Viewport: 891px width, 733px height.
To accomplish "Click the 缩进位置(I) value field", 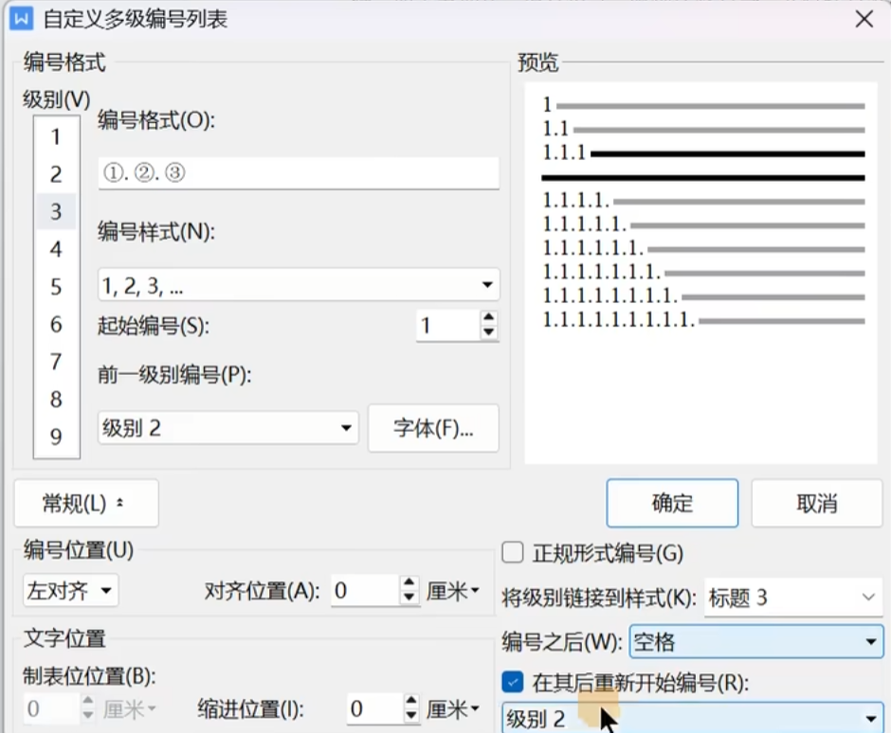I will point(375,708).
